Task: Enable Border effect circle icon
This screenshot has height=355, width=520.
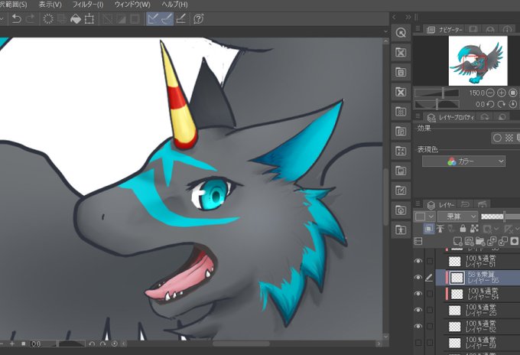Action: (497, 138)
